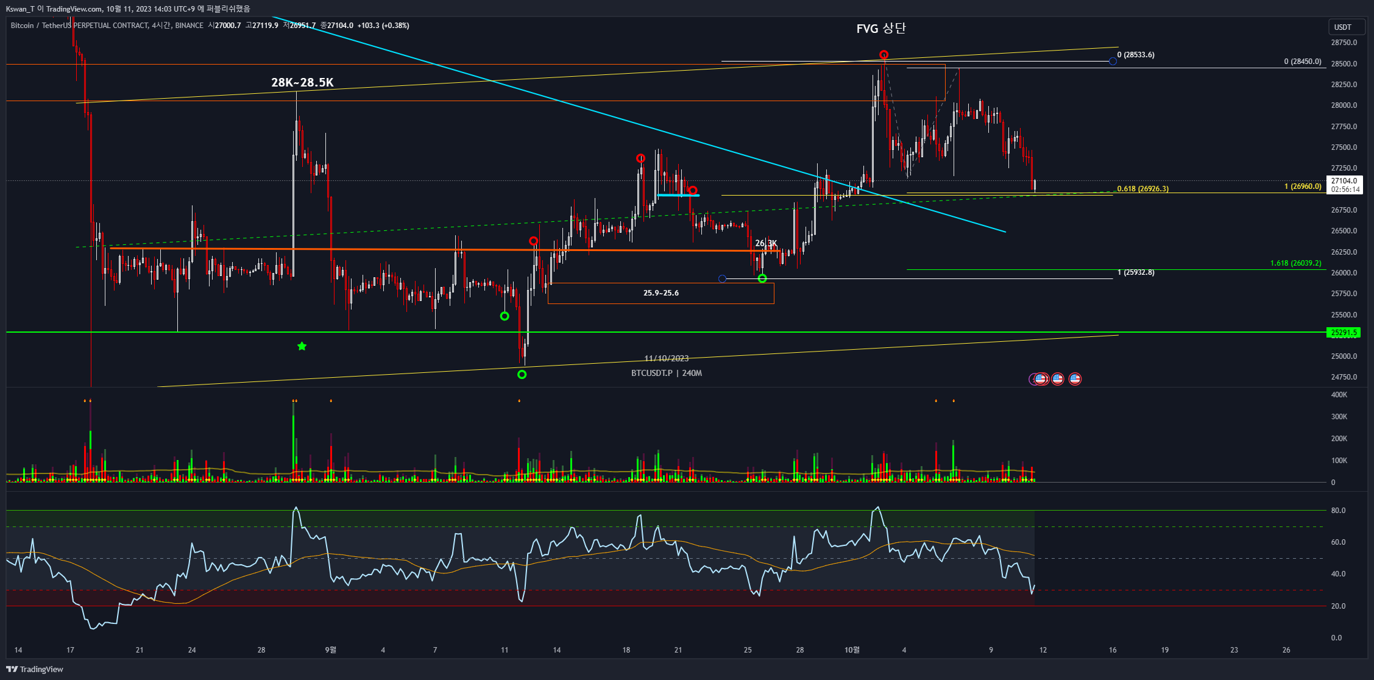Open the rightmost US economic event flag
The width and height of the screenshot is (1374, 680).
1075,379
